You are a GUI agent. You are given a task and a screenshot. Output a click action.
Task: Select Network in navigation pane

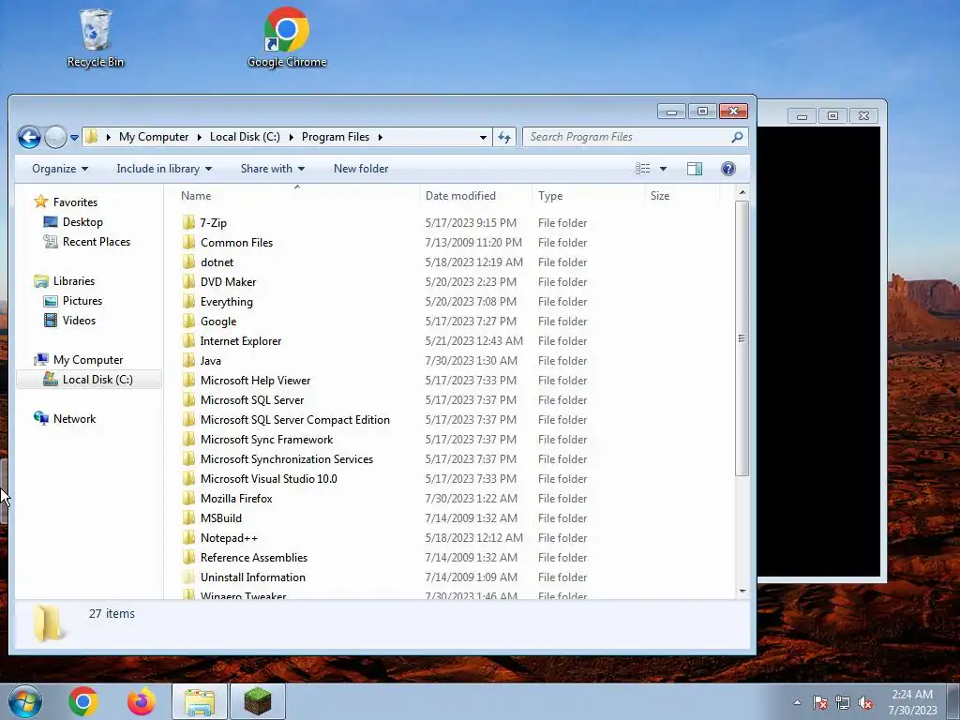pos(65,419)
